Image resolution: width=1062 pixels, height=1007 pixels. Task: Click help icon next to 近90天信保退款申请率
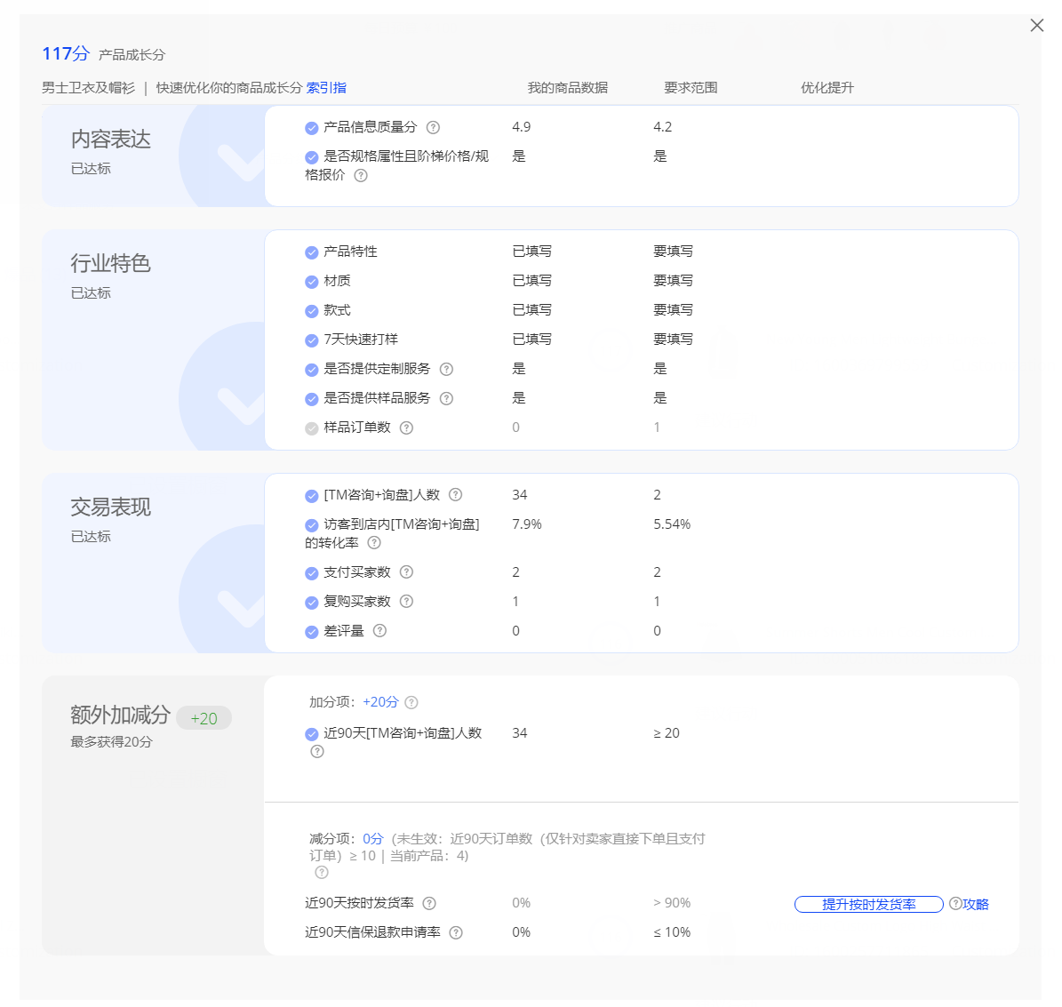(x=456, y=932)
